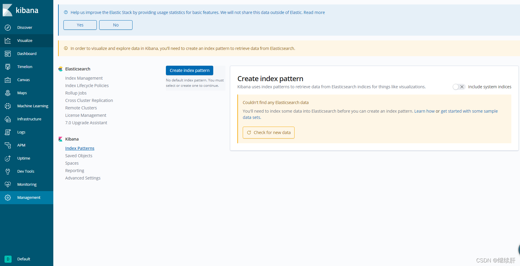Click refresh icon on Check for new data

pos(249,133)
